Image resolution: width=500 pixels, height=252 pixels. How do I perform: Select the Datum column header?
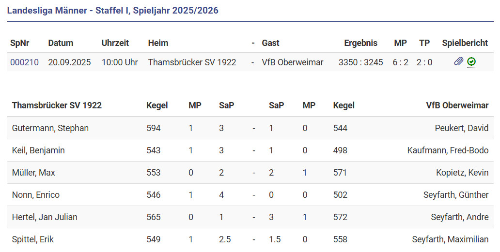61,43
